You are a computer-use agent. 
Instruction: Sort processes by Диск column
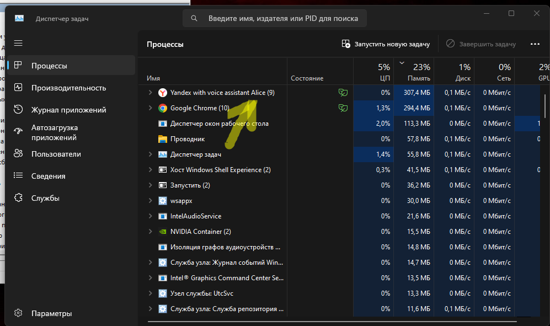454,71
